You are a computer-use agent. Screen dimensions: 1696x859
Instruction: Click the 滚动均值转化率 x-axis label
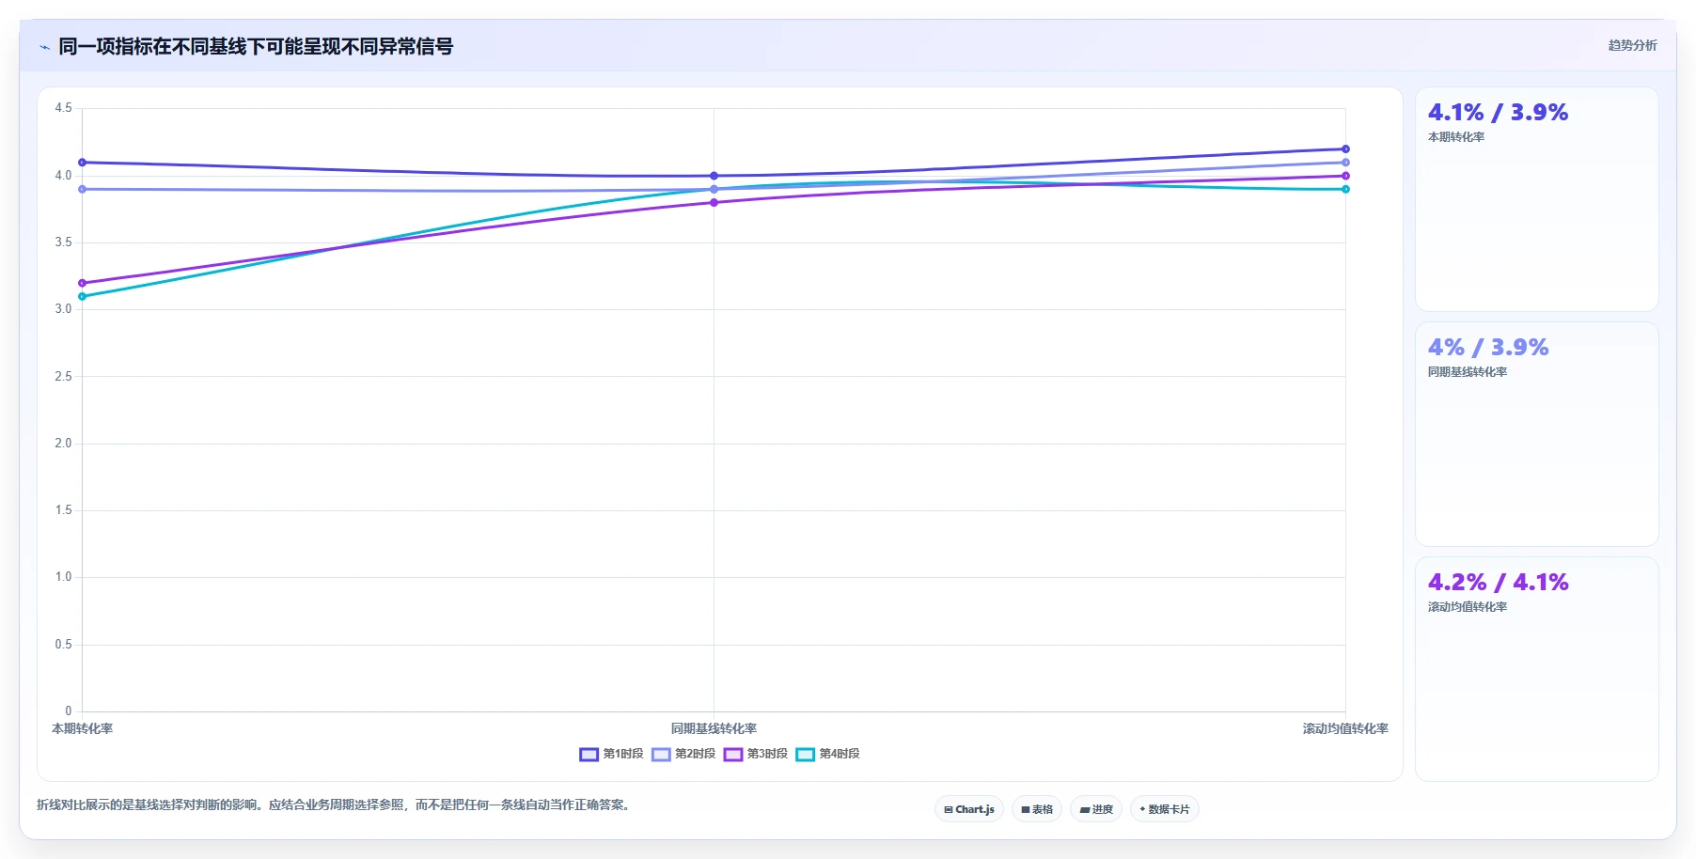[x=1345, y=728]
